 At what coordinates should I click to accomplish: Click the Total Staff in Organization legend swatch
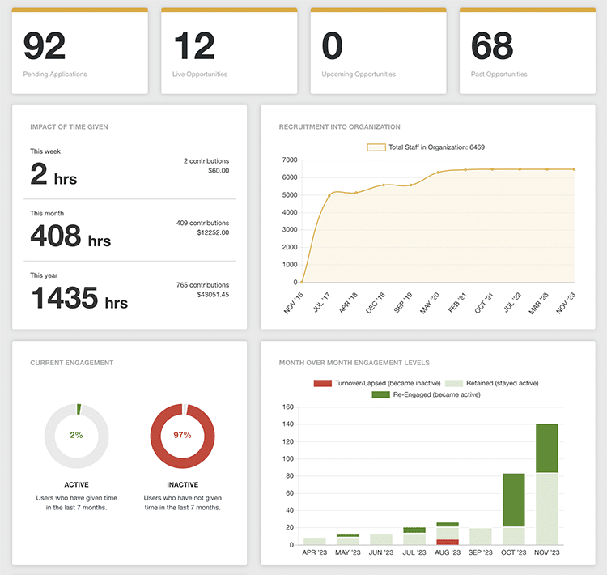pyautogui.click(x=376, y=147)
